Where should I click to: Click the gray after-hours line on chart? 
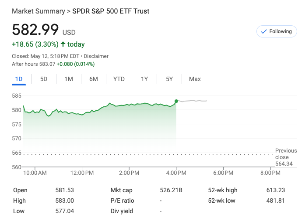(193, 101)
